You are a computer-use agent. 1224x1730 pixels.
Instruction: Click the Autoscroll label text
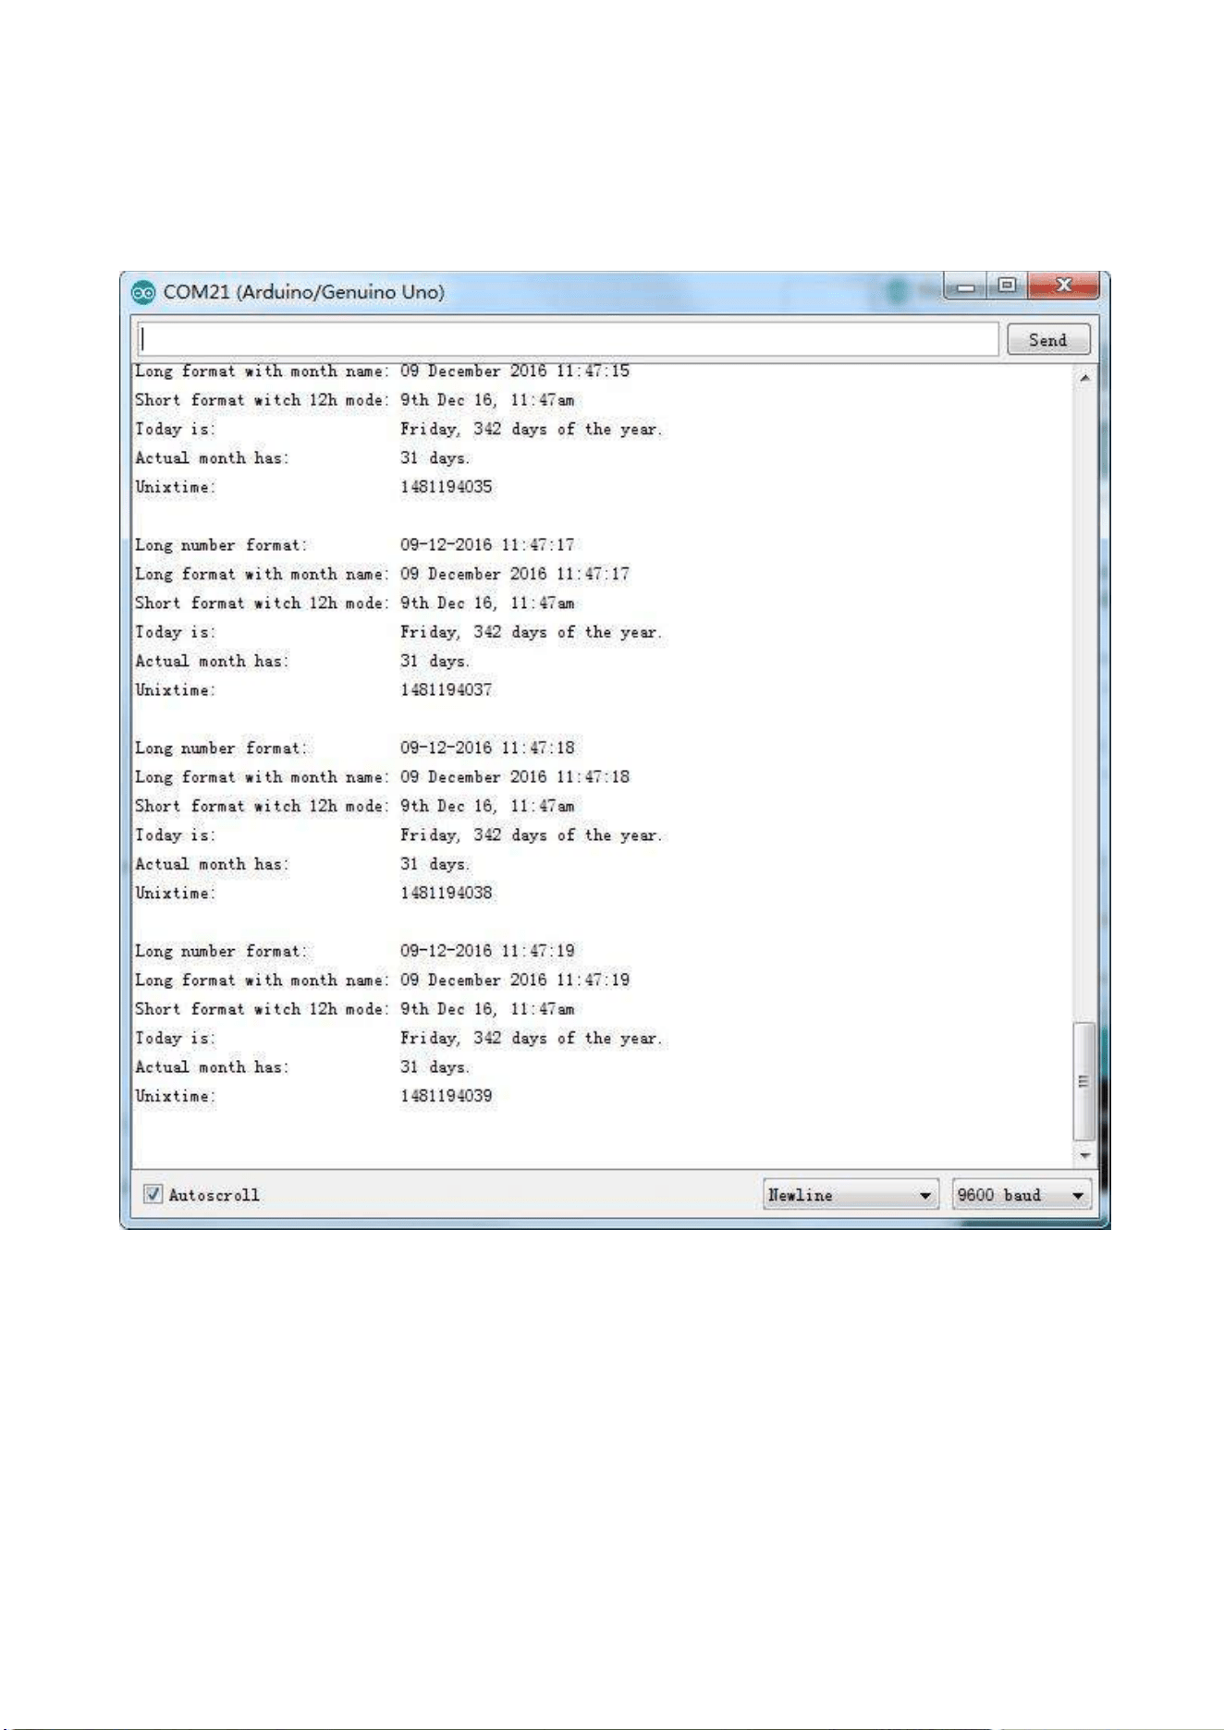click(x=214, y=1195)
